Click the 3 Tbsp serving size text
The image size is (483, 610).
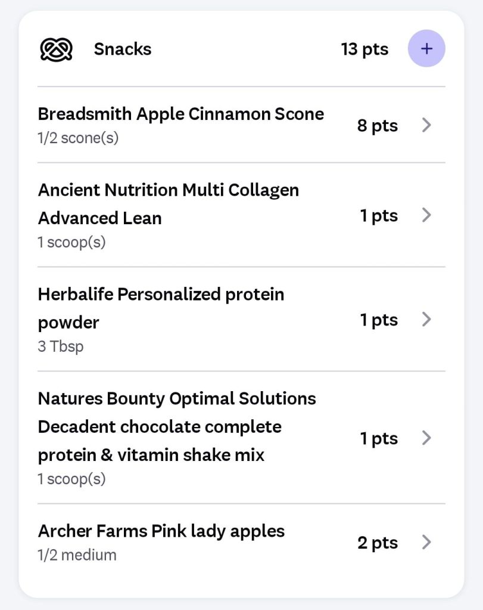click(x=61, y=346)
